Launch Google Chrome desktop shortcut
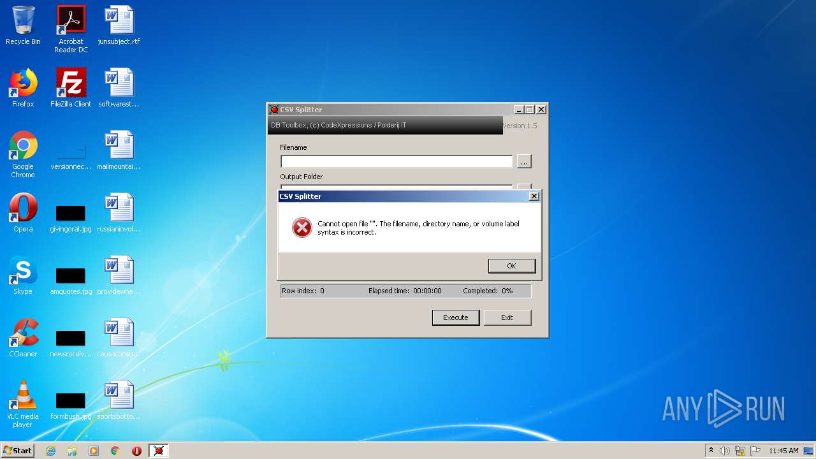This screenshot has height=459, width=816. pos(23,155)
